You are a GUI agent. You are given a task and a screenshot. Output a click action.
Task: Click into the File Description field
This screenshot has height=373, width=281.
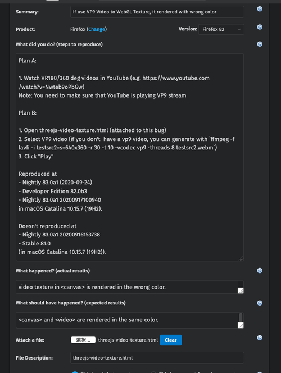pyautogui.click(x=157, y=358)
